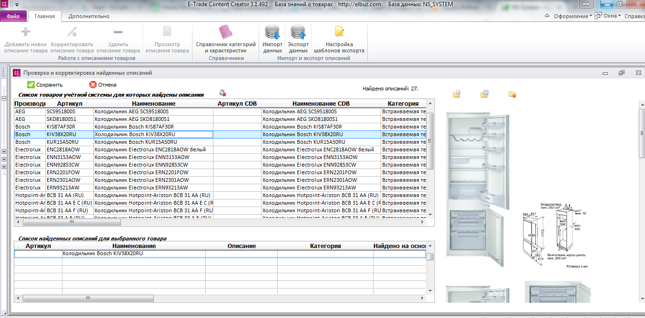Screen dimensions: 645x318
Task: Click the red cross Отмена icon
Action: point(93,85)
